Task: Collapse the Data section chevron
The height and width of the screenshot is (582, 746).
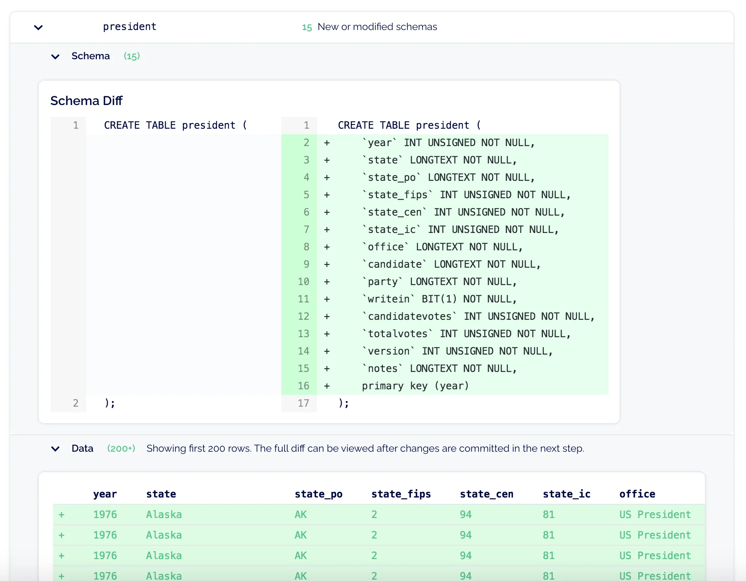Action: (x=55, y=449)
